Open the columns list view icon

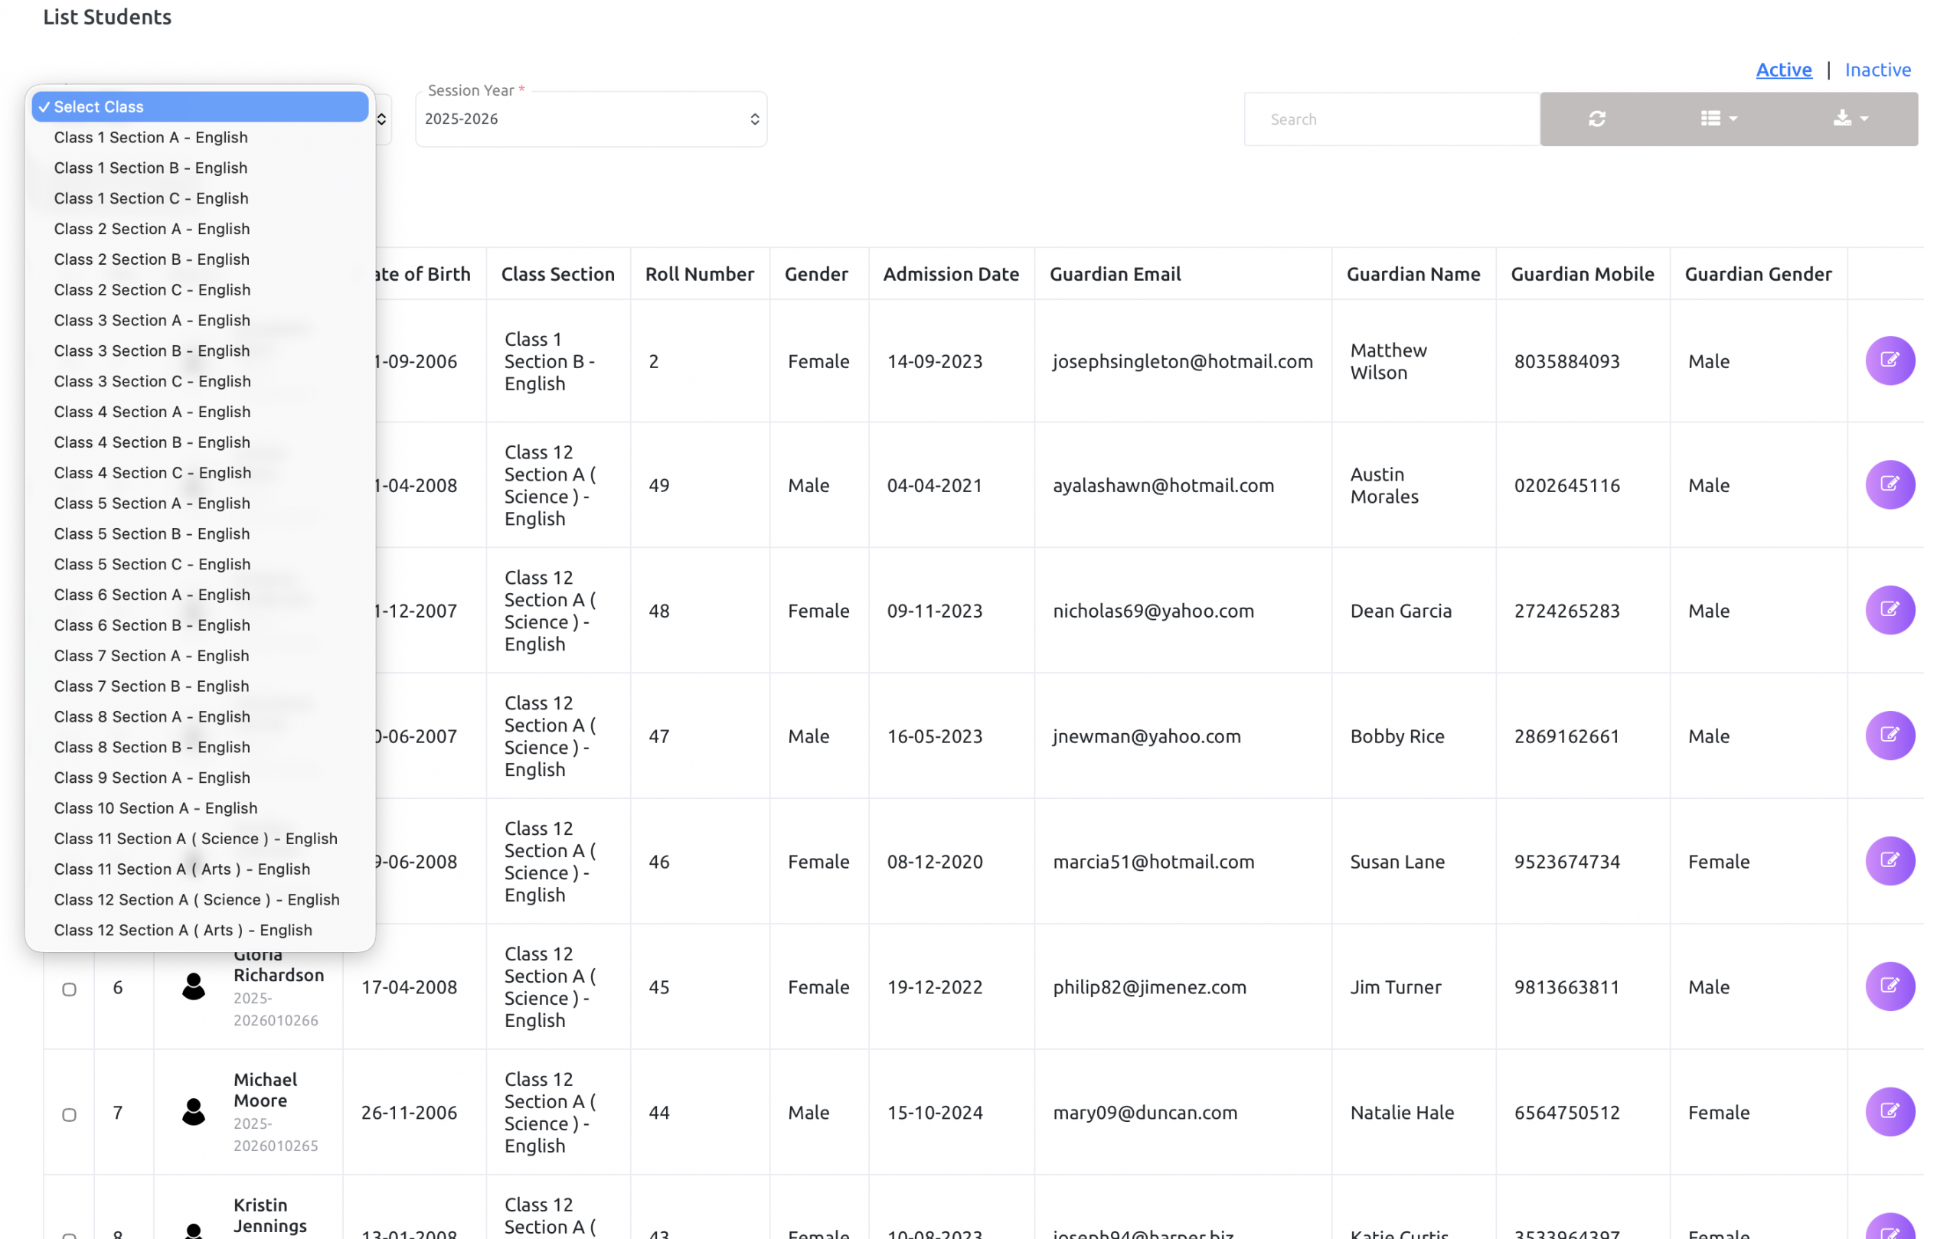coord(1718,119)
